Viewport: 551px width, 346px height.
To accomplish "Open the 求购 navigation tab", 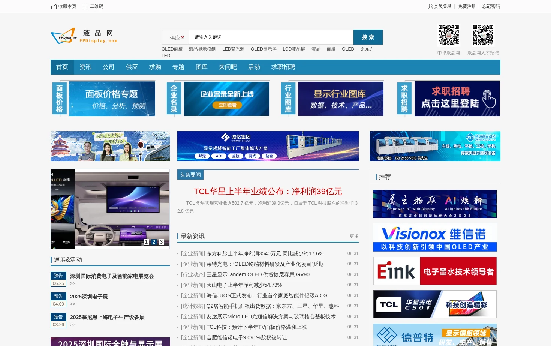I will tap(155, 67).
